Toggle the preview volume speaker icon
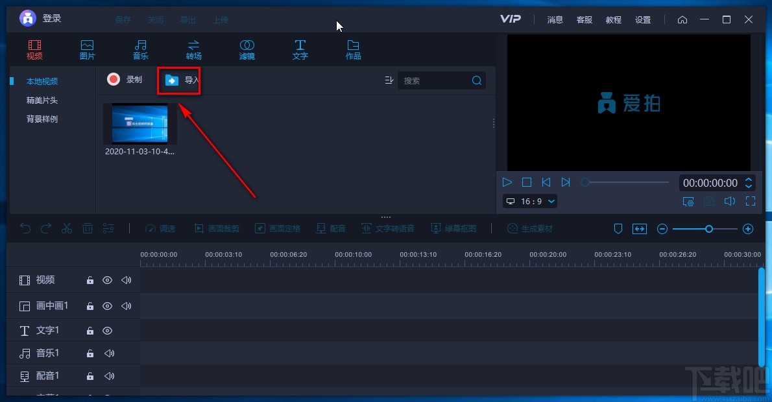Image resolution: width=772 pixels, height=402 pixels. 730,201
